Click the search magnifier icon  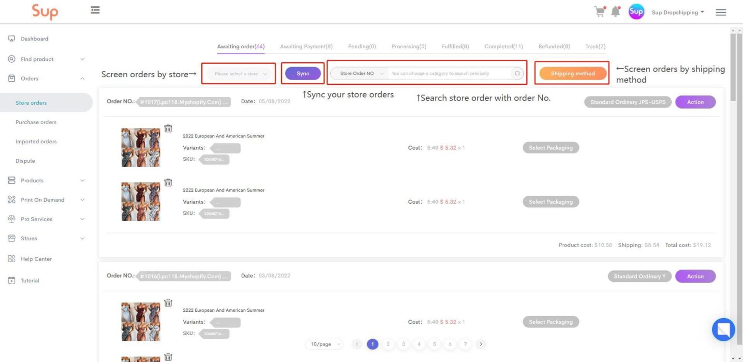click(x=517, y=73)
